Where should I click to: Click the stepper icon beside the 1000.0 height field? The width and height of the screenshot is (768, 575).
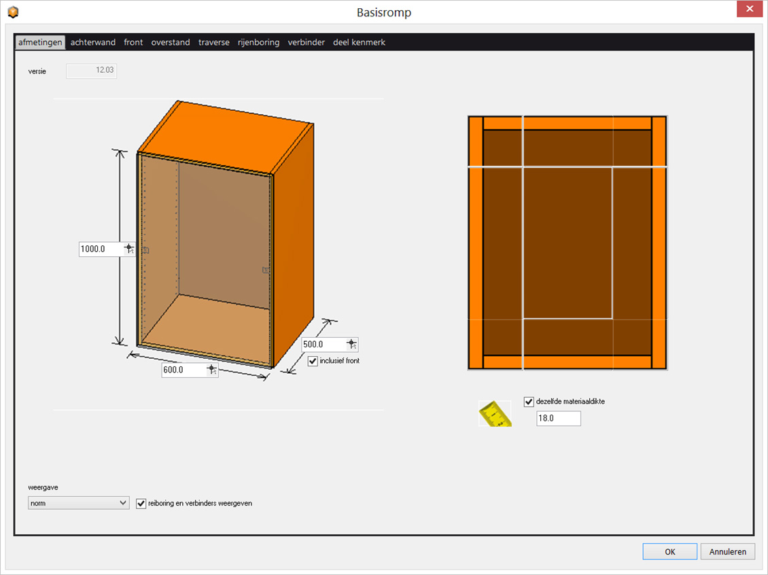[130, 249]
